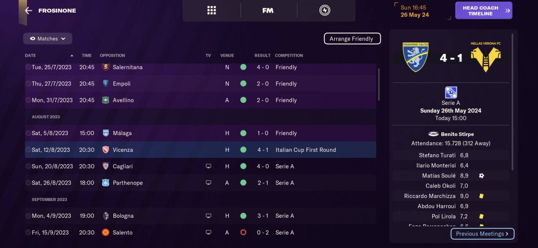Click the FM logo button
Viewport: 538px width, 248px height.
pos(268,10)
